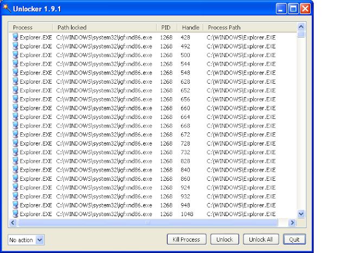The width and height of the screenshot is (347, 253).
Task: Select handle value 500 cell
Action: [x=185, y=55]
